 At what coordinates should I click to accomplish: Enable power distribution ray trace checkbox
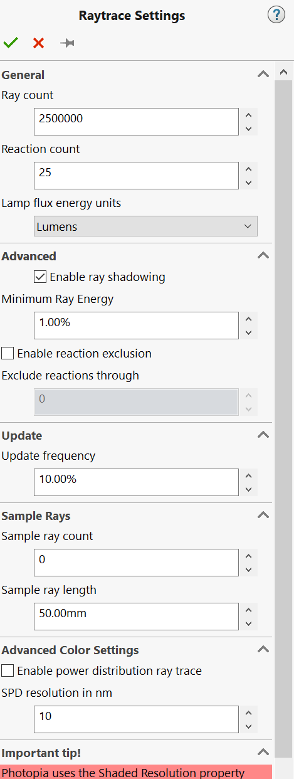click(x=8, y=670)
